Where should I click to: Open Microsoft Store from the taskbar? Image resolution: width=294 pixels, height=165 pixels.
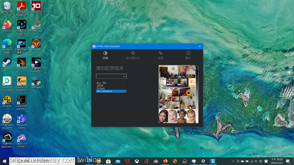[x=108, y=161]
